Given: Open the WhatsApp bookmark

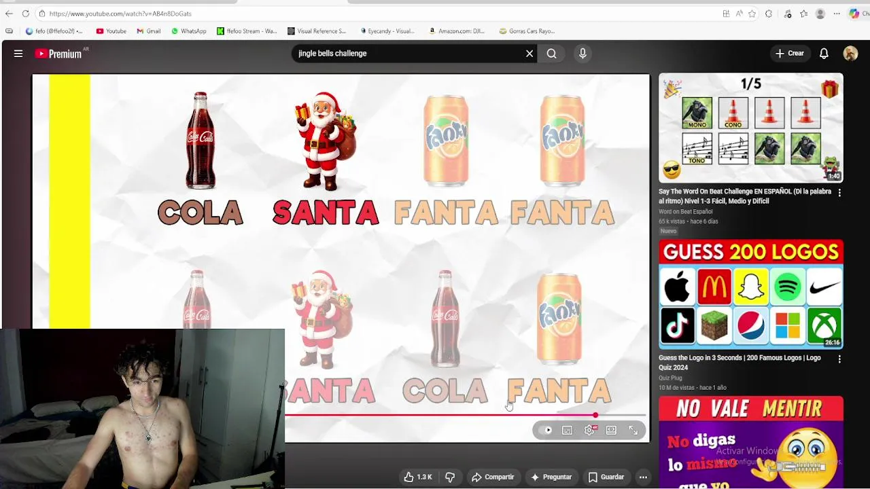Looking at the screenshot, I should (x=188, y=31).
